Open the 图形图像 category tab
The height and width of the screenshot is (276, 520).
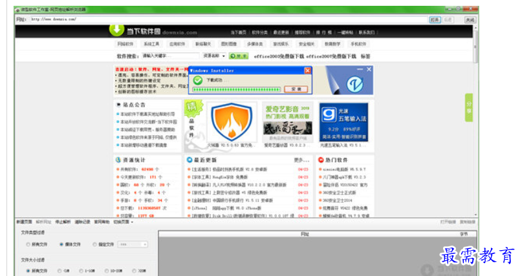pyautogui.click(x=229, y=44)
